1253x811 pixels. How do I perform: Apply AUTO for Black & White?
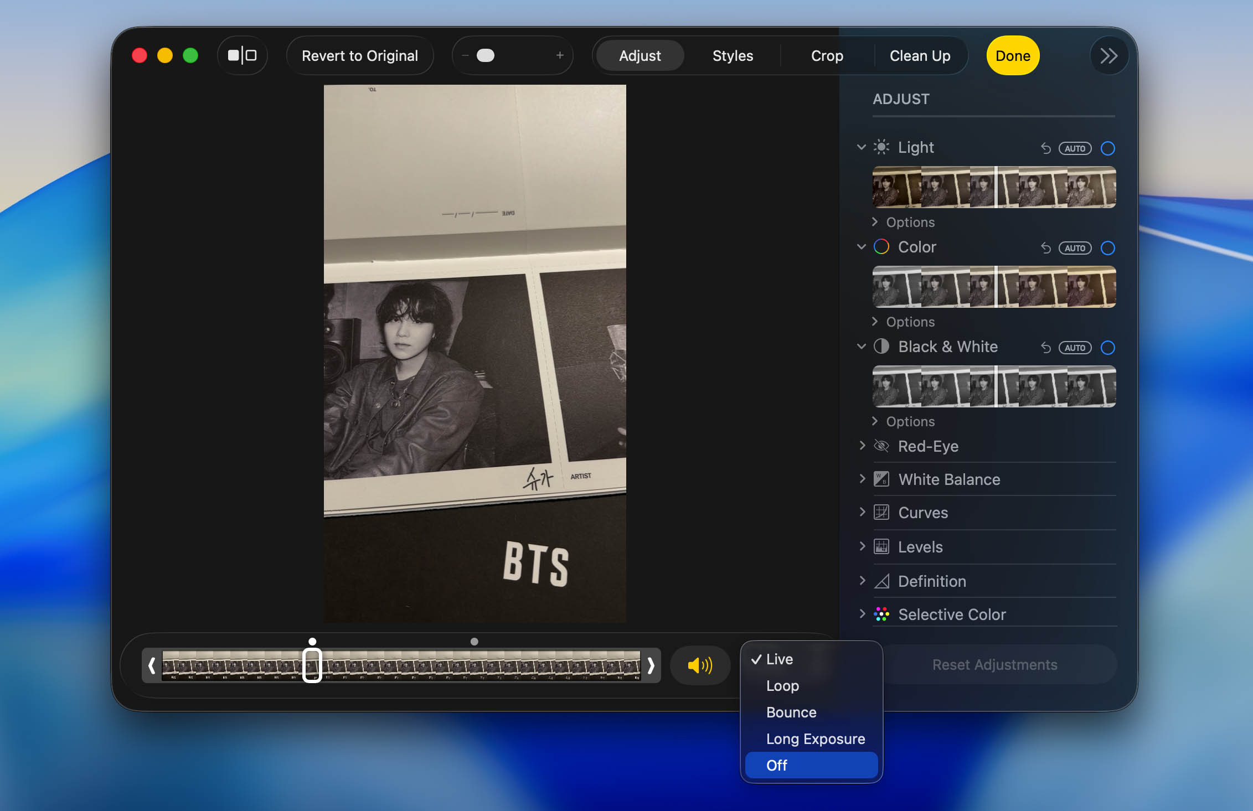tap(1075, 348)
